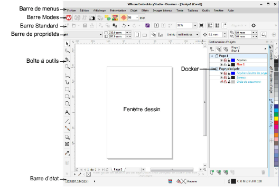The image size is (280, 194).
Task: Select the Zoom tool in toolbox
Action: point(67,66)
